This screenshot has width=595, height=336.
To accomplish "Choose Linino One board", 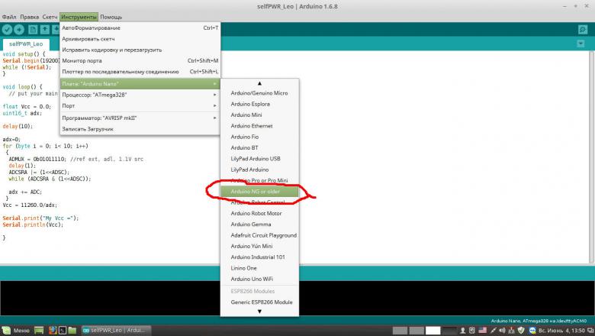I will click(x=259, y=269).
